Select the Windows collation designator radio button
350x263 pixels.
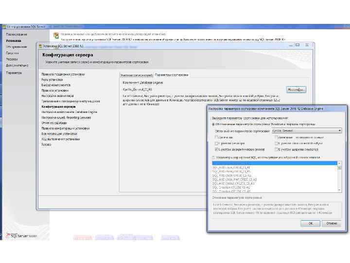click(213, 124)
